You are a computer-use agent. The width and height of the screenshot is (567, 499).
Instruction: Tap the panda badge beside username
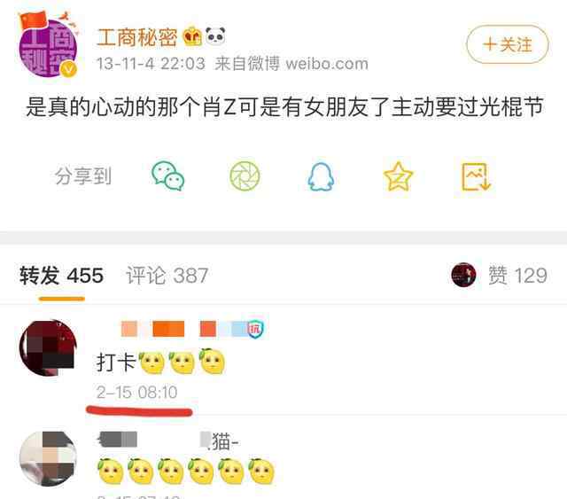[x=215, y=35]
